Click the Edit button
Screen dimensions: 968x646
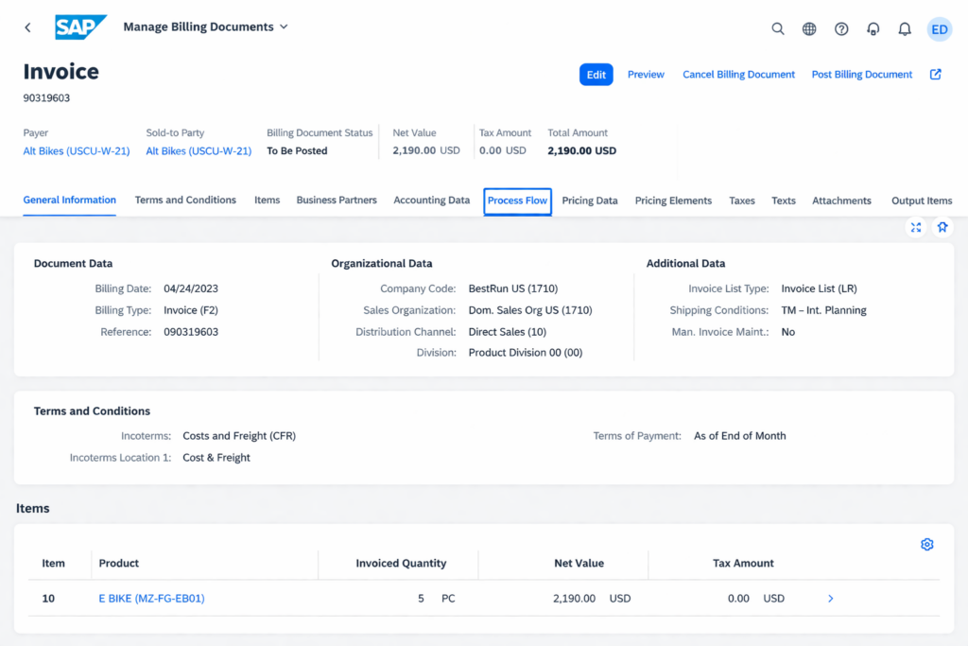point(596,75)
